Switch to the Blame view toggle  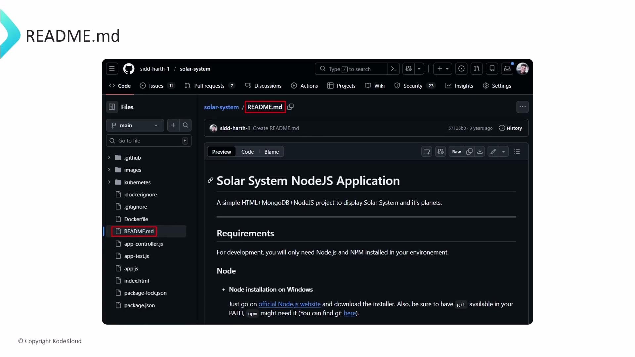point(272,152)
